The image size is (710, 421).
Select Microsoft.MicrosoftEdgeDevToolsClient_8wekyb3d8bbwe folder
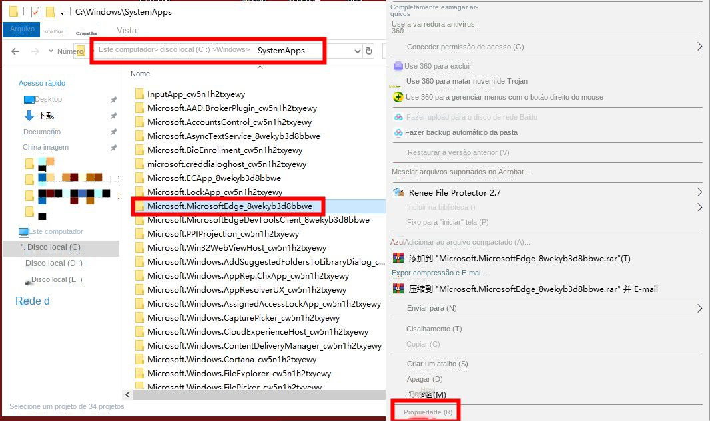258,220
